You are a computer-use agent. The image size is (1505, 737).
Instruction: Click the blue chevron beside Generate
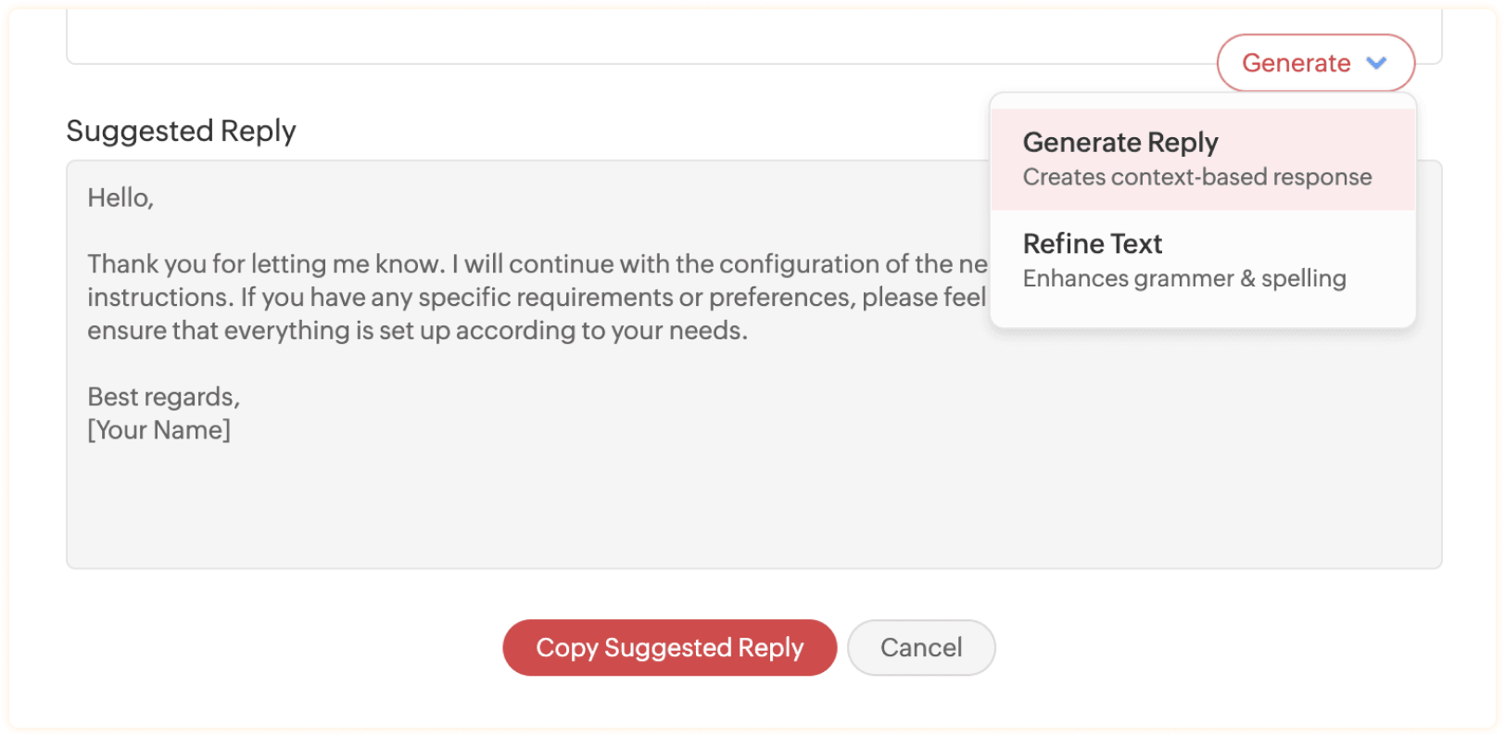pos(1376,63)
